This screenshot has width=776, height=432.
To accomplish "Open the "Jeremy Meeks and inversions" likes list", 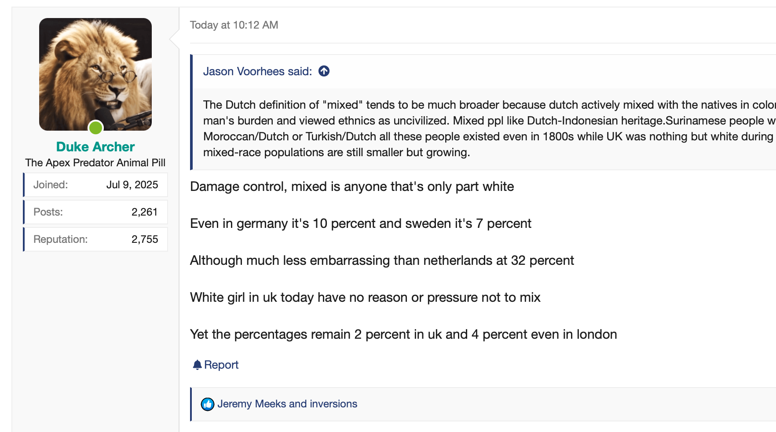I will [287, 404].
